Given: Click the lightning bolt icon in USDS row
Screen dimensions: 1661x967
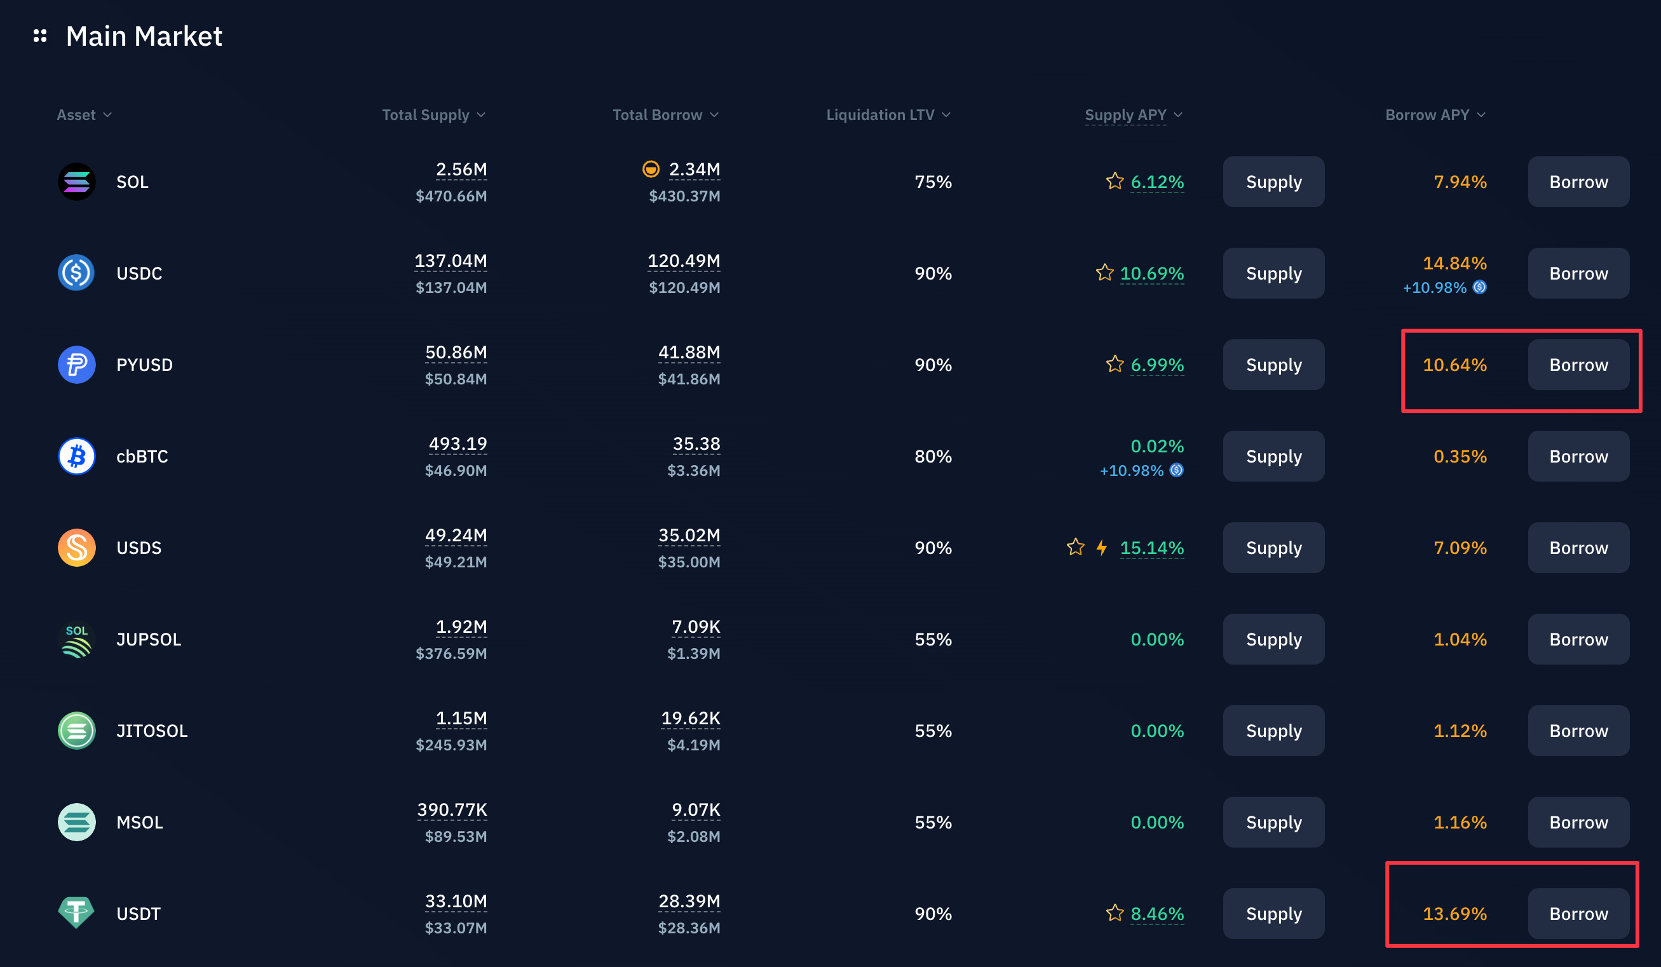Looking at the screenshot, I should 1101,547.
